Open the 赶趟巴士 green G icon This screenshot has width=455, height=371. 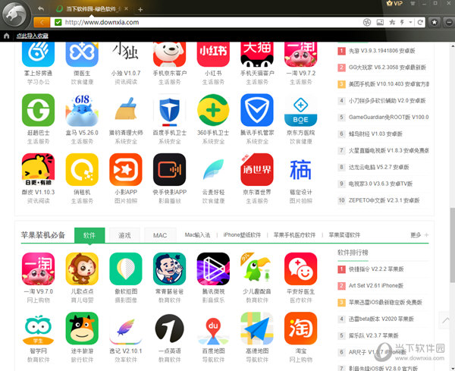39,110
